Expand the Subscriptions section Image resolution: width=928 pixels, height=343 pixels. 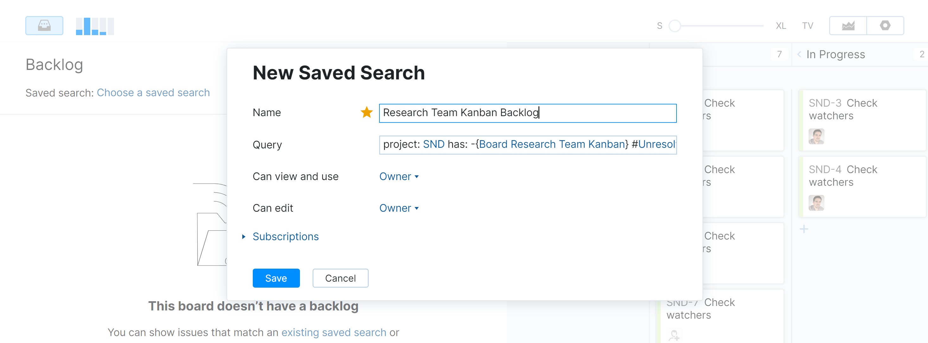tap(286, 236)
